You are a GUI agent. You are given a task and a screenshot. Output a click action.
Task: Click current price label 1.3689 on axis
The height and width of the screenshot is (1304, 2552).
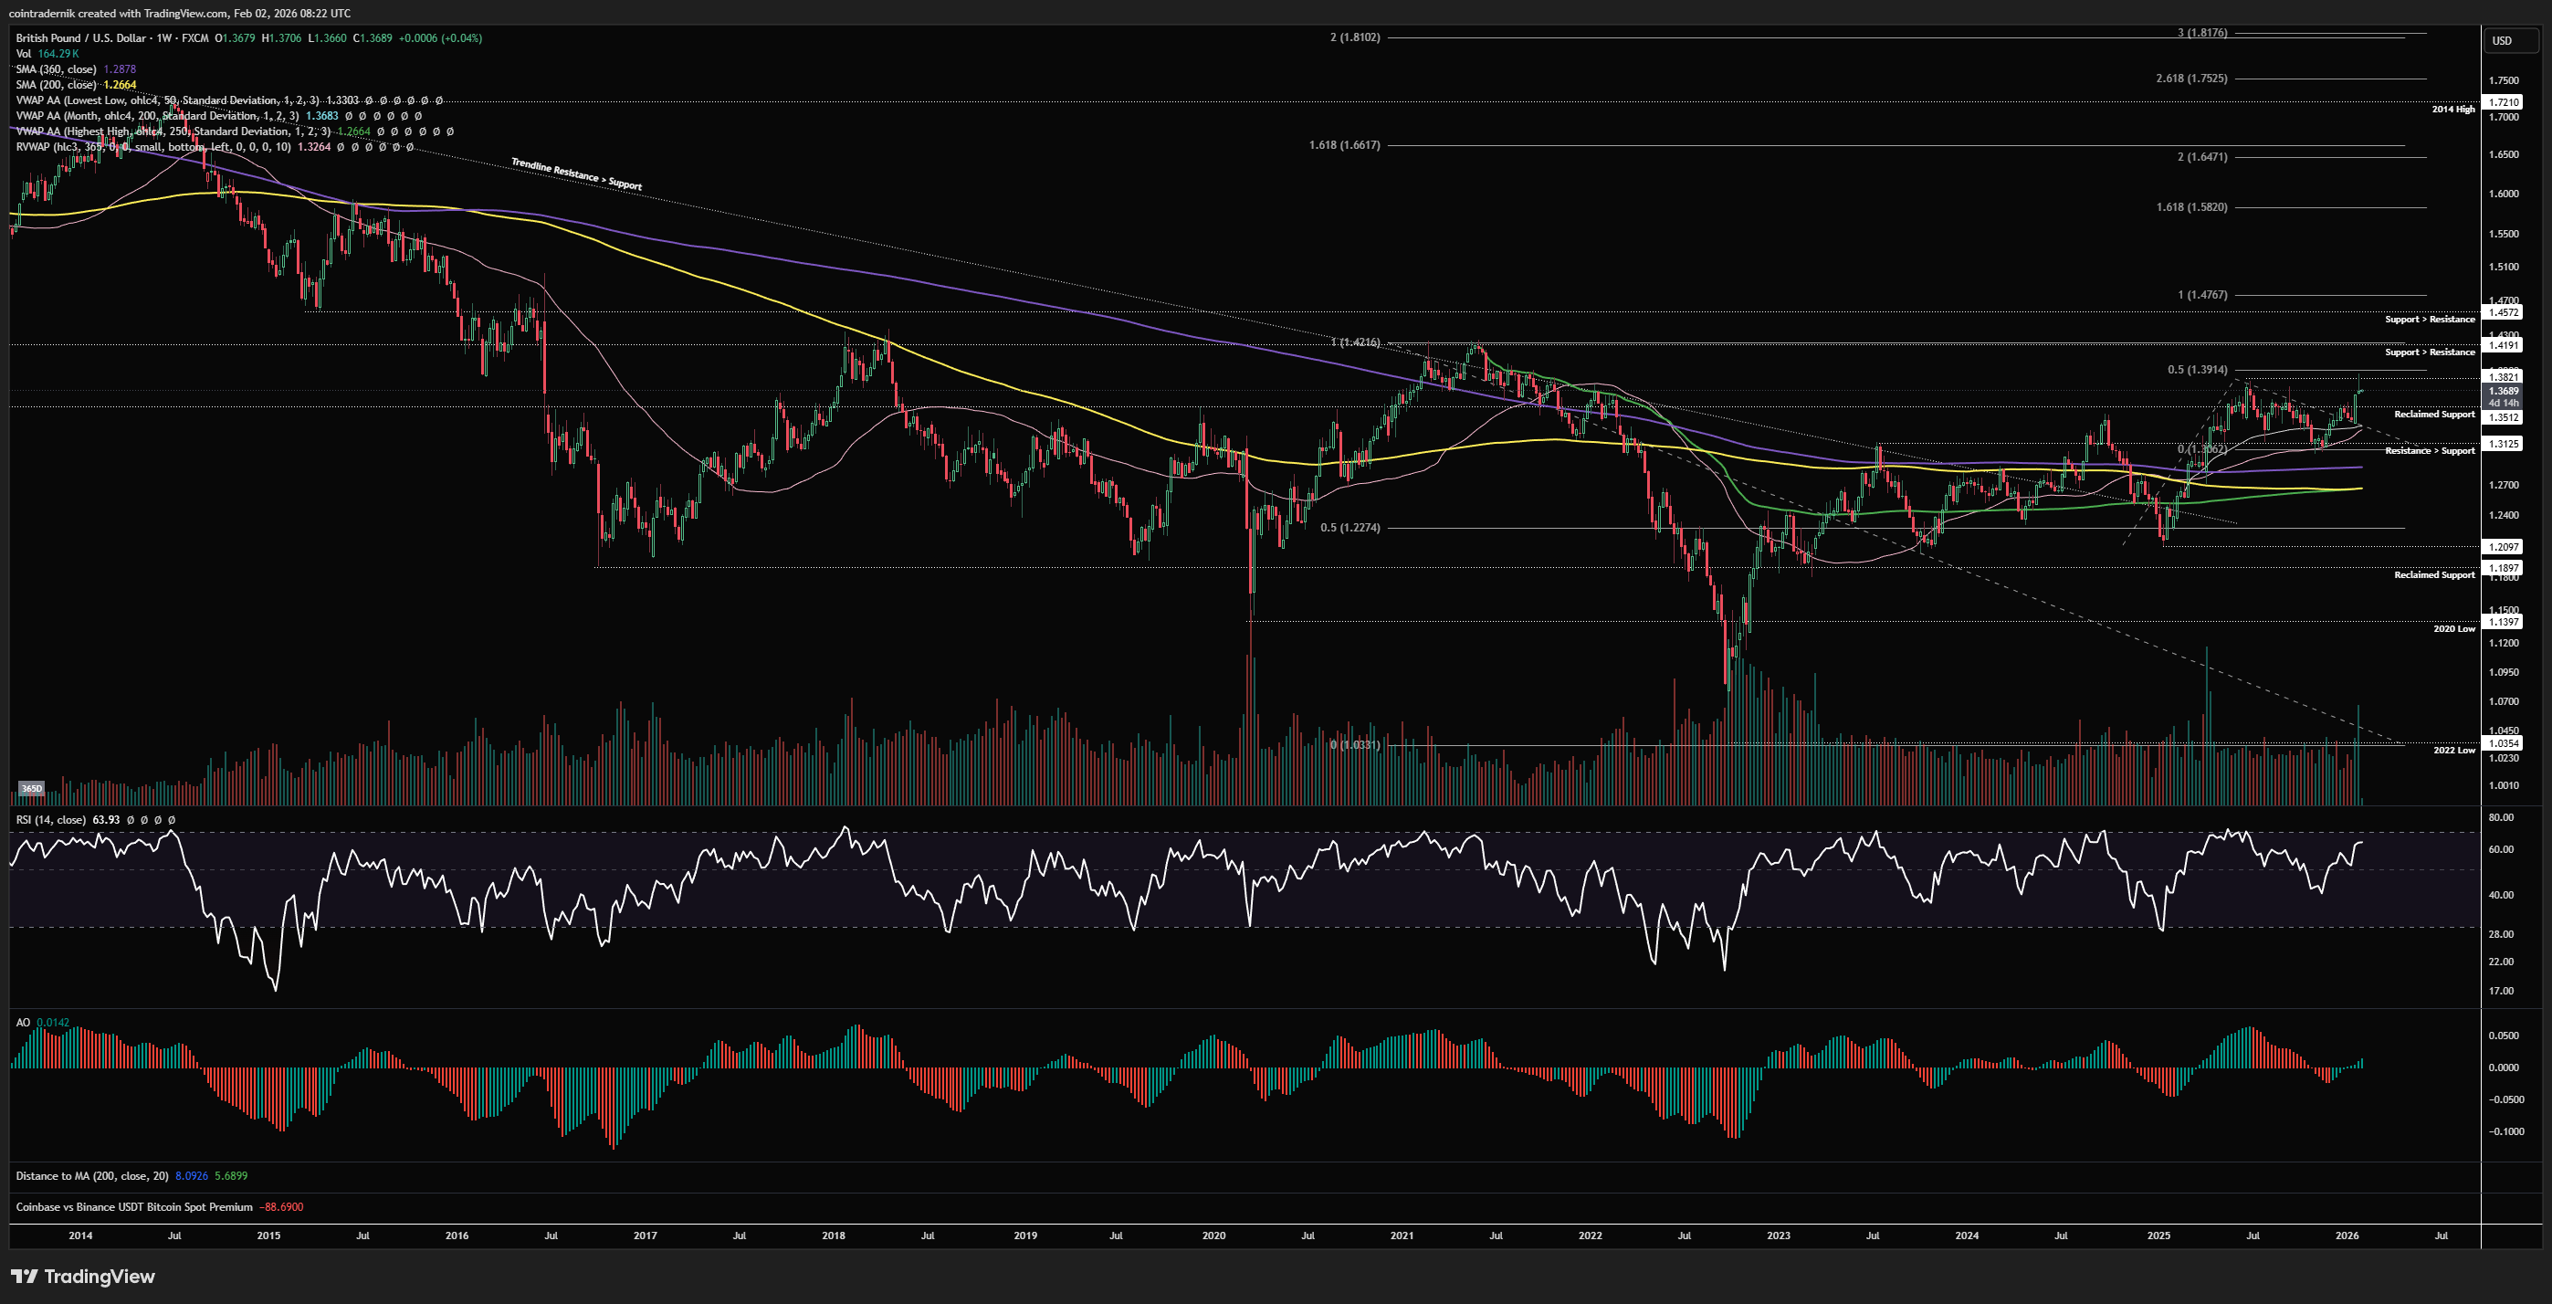tap(2504, 392)
